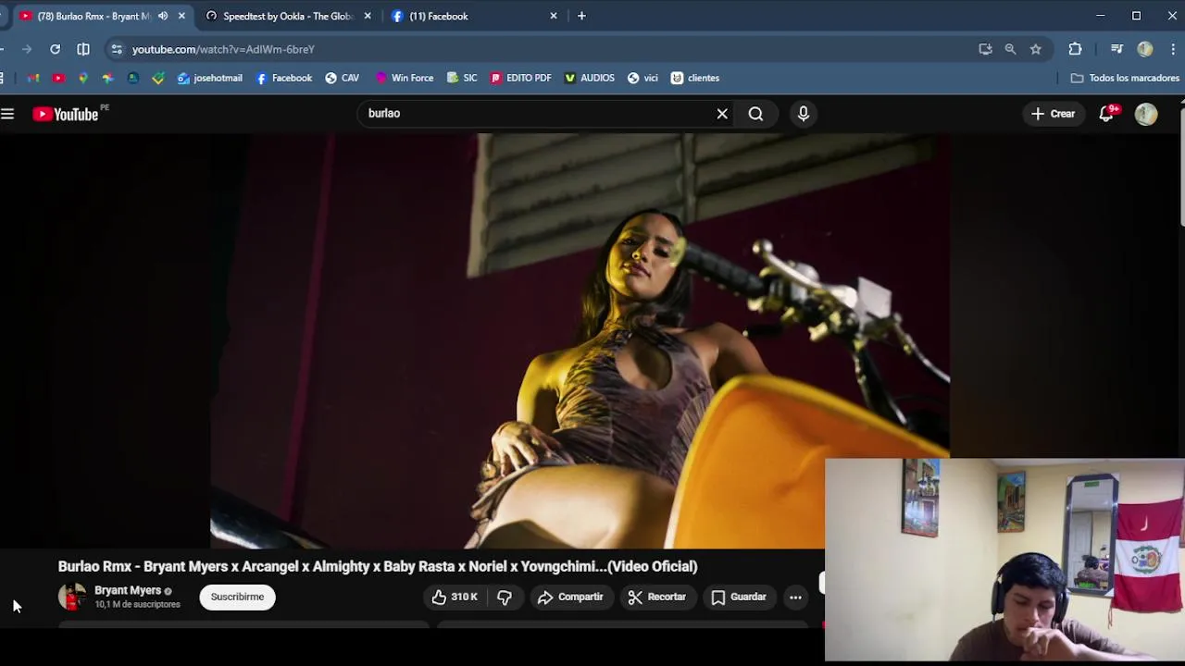Click the Suscribirme button
The image size is (1185, 666).
(x=237, y=597)
